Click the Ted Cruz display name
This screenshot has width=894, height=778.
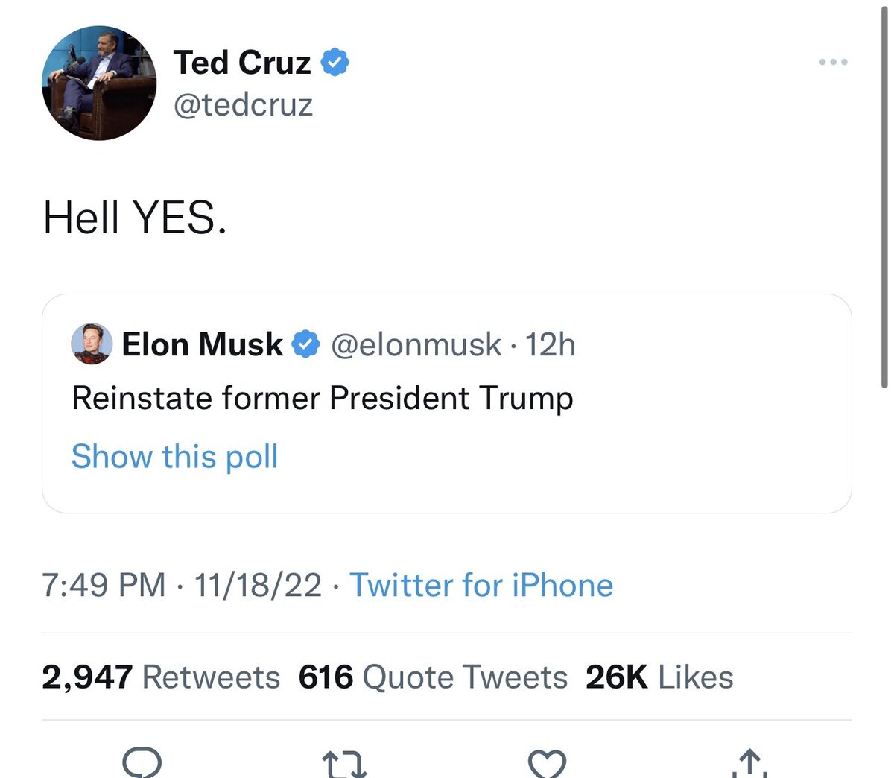242,63
